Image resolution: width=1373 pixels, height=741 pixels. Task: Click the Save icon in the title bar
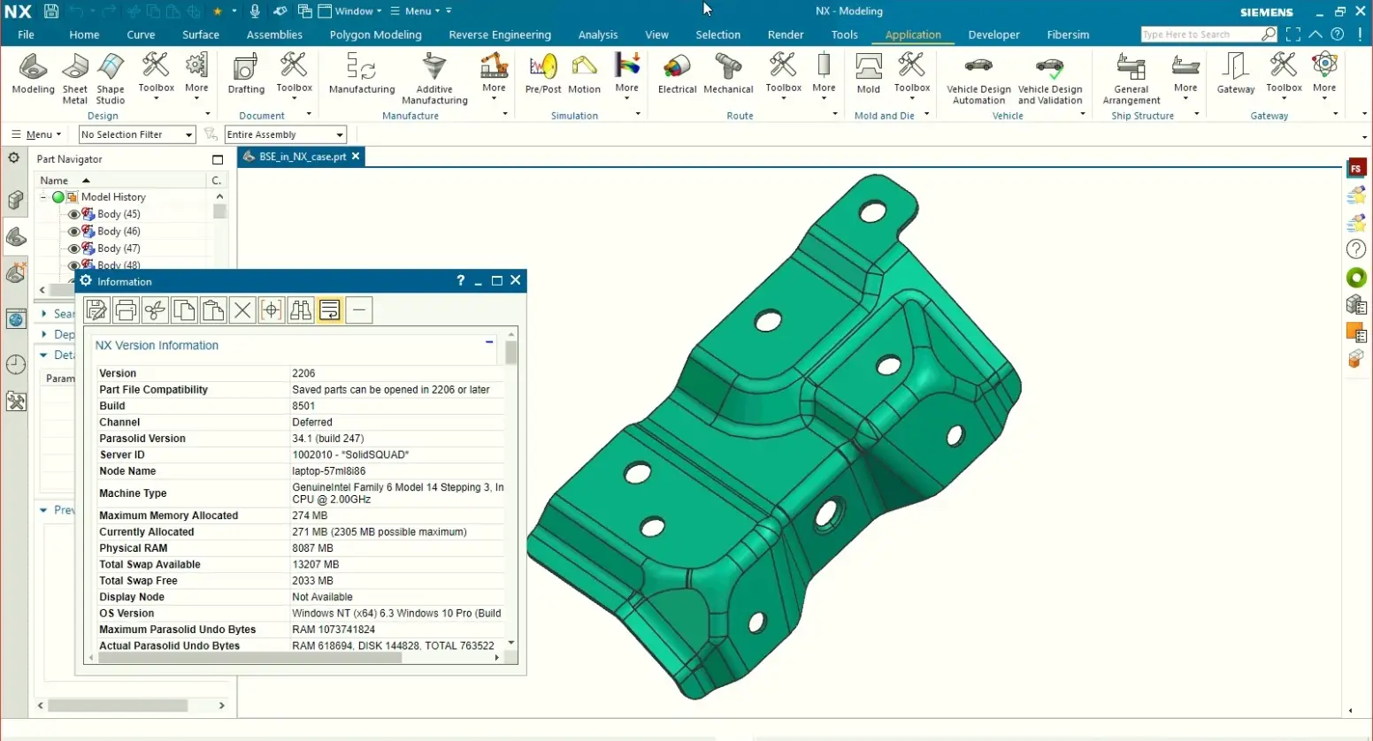coord(50,11)
